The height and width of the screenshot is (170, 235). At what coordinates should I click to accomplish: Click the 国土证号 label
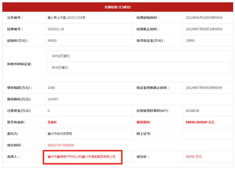(144, 134)
